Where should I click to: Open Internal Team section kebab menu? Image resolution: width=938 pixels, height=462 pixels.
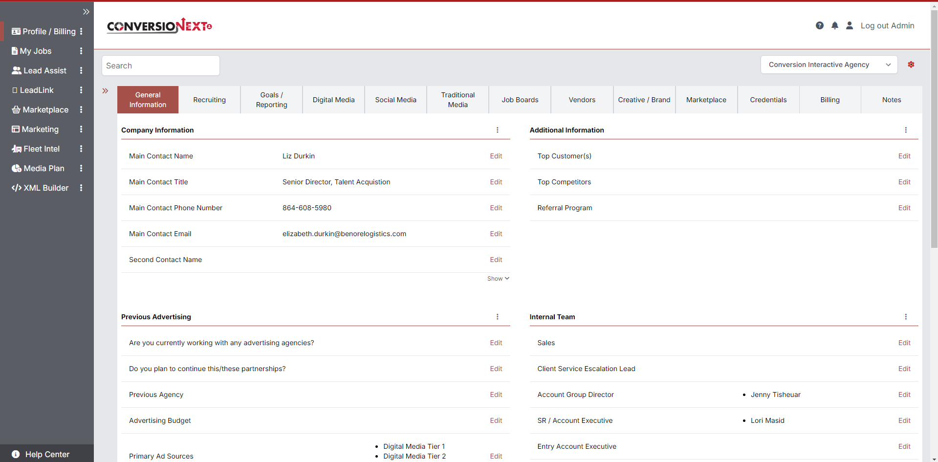(x=906, y=317)
